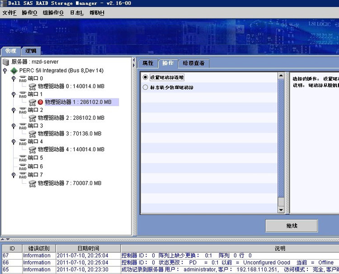This screenshot has height=274, width=339.
Task: Collapse the 端口 4 tree node
Action: [14, 142]
